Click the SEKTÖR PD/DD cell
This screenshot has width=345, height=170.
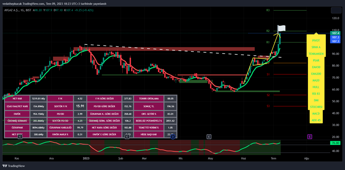click(60, 121)
